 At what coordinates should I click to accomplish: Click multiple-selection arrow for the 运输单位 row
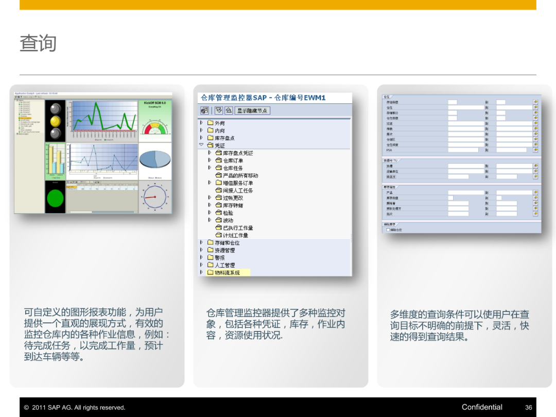click(x=535, y=171)
